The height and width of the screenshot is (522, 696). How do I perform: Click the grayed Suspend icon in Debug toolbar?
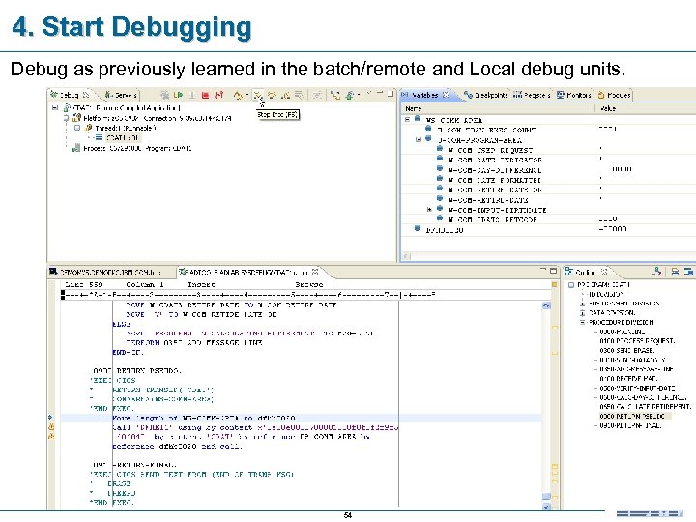(192, 95)
